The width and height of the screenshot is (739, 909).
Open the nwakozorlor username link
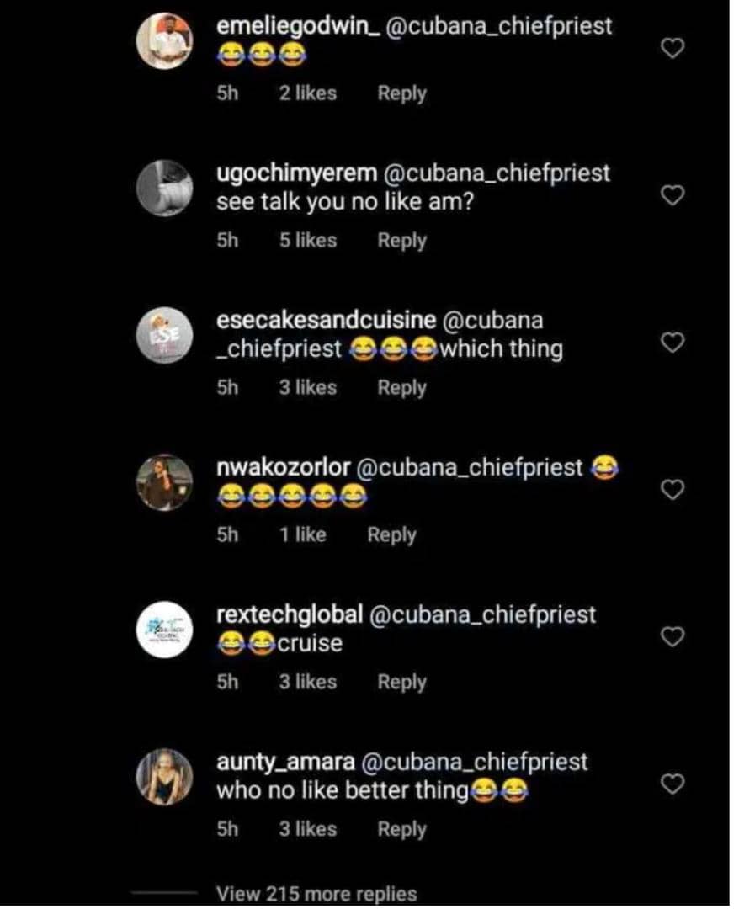point(284,467)
